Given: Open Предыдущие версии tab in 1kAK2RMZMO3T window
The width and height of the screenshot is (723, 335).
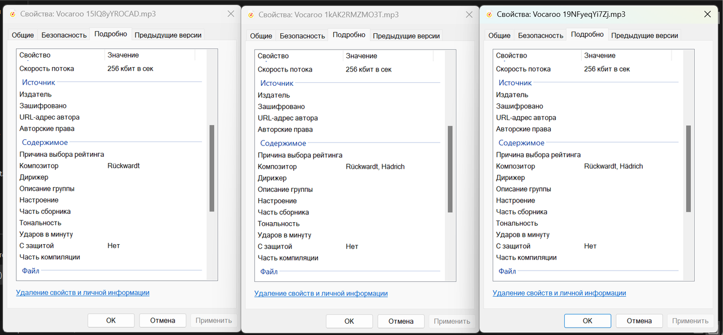Looking at the screenshot, I should [406, 36].
